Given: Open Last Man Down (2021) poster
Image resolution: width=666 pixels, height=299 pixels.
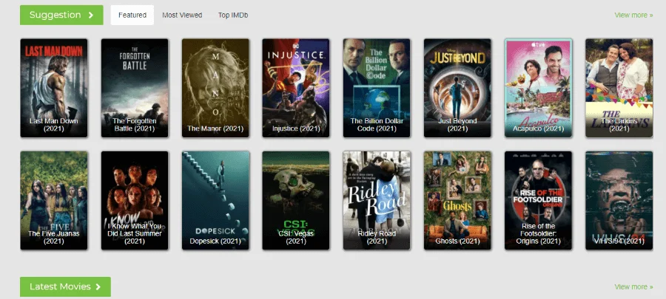Looking at the screenshot, I should (x=54, y=88).
